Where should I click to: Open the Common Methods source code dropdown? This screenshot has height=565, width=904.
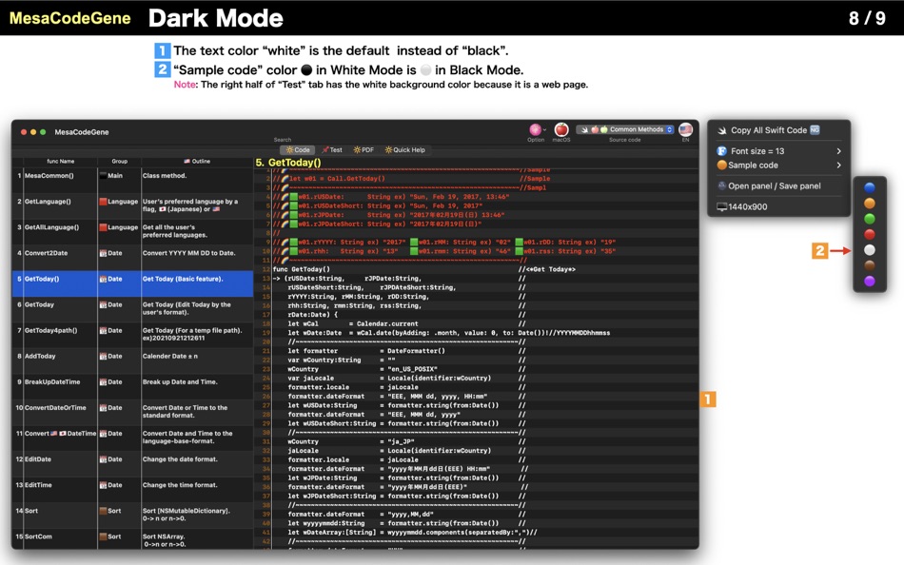[625, 129]
